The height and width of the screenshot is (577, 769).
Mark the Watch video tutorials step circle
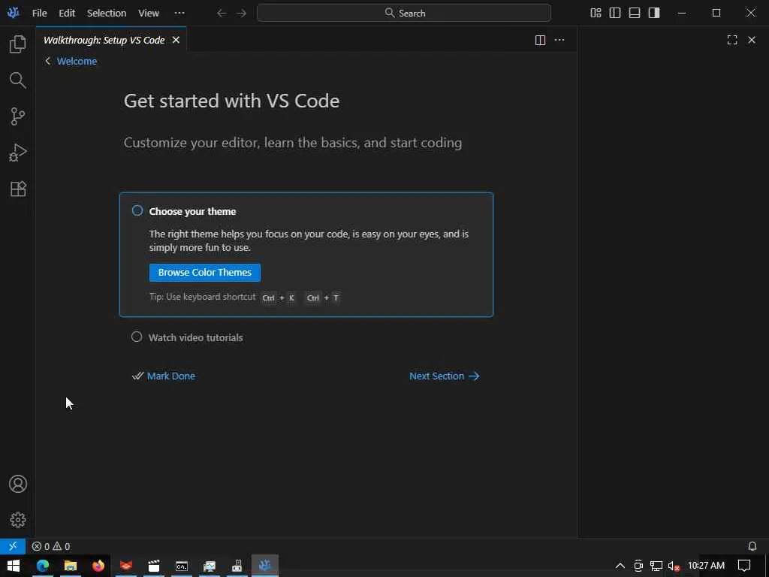[137, 337]
